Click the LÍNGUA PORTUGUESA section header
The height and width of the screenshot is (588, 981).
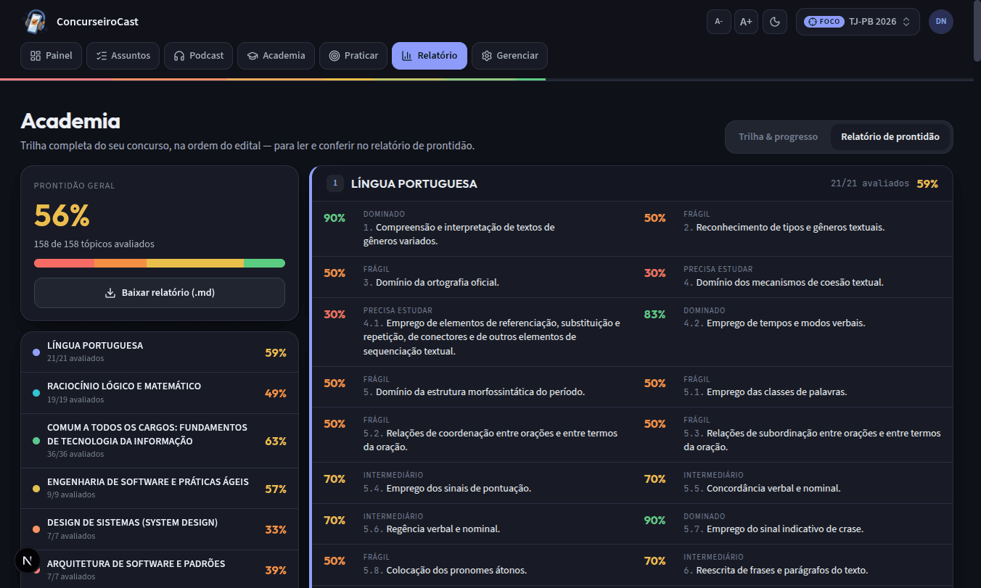click(632, 184)
